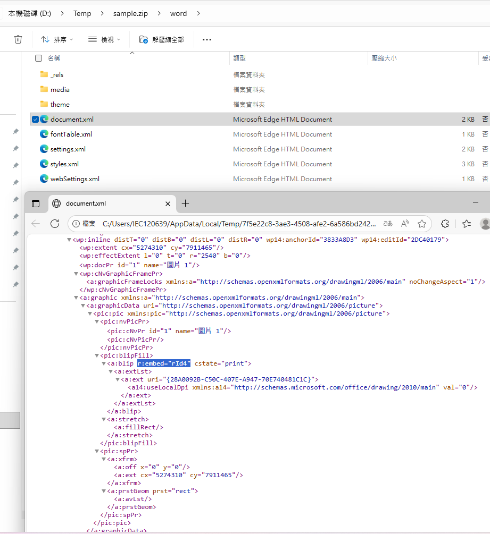This screenshot has width=490, height=534.
Task: Toggle the favorites star in the address bar
Action: (x=422, y=224)
